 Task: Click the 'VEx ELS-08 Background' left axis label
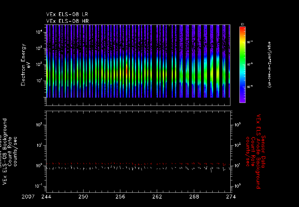[5, 152]
